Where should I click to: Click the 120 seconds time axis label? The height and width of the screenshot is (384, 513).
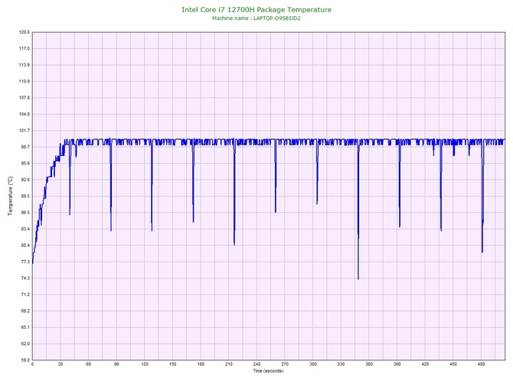145,364
